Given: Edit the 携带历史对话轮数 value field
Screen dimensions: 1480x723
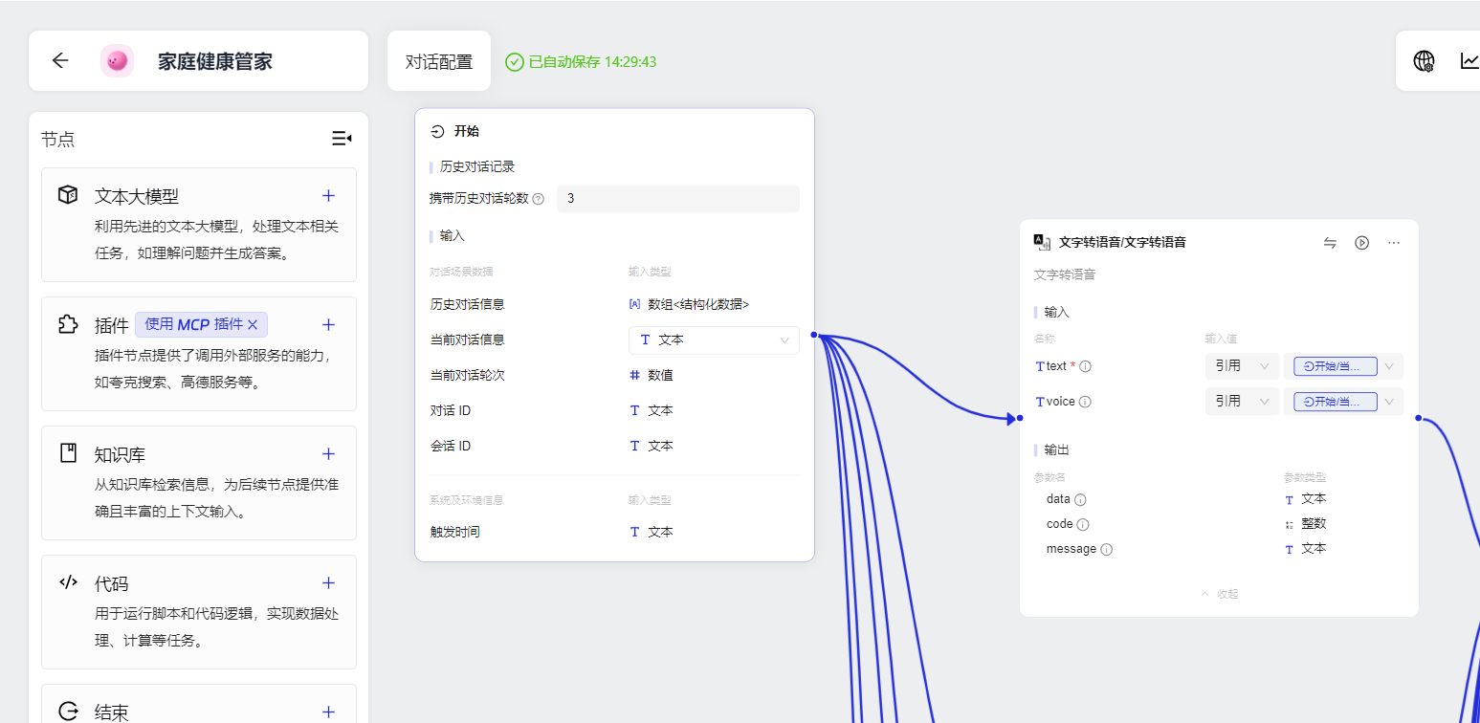Looking at the screenshot, I should [x=677, y=199].
